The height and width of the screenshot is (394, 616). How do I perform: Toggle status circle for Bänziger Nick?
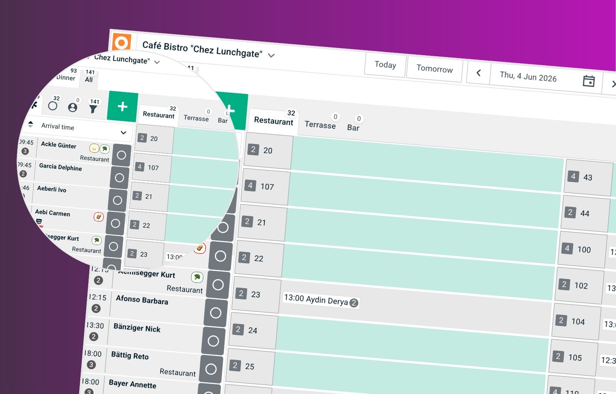(213, 341)
